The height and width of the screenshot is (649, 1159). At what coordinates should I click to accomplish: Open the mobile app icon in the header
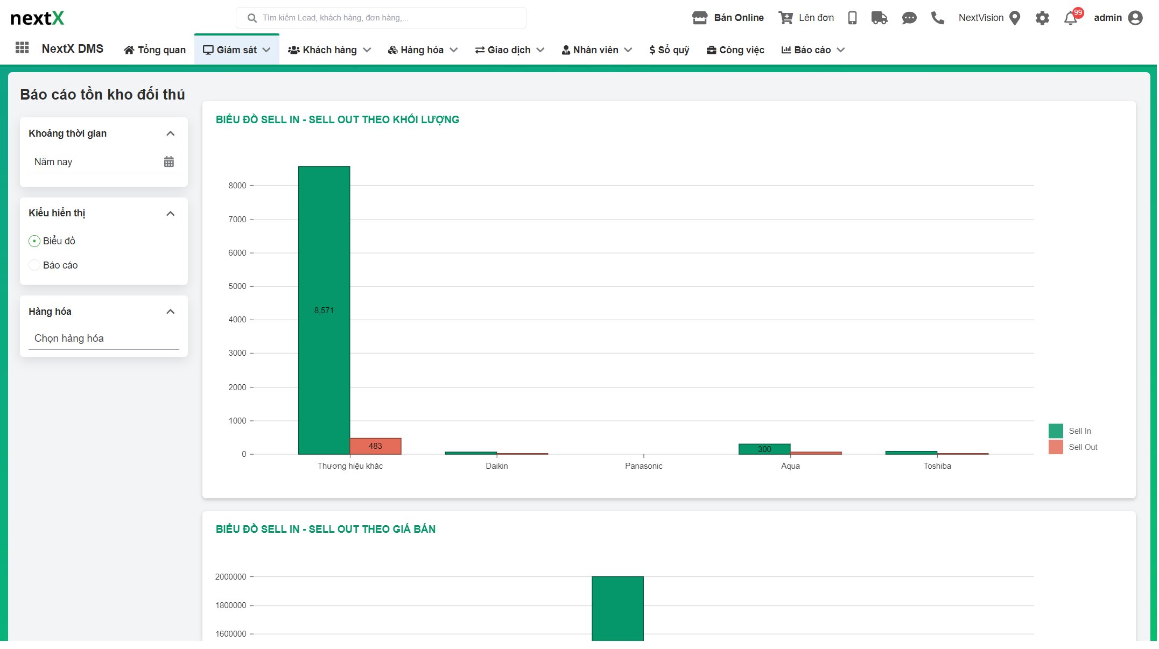pos(852,17)
